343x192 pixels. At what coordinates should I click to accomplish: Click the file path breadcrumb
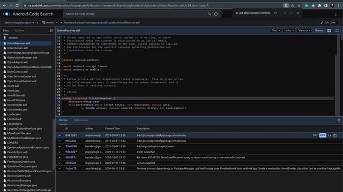point(102,22)
